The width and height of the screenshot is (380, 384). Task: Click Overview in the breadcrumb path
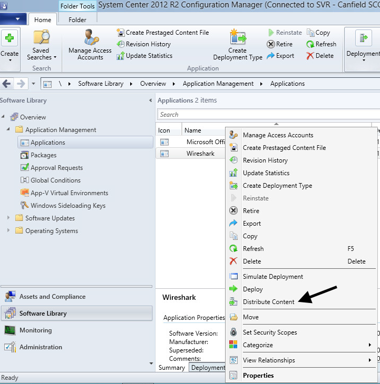(153, 84)
